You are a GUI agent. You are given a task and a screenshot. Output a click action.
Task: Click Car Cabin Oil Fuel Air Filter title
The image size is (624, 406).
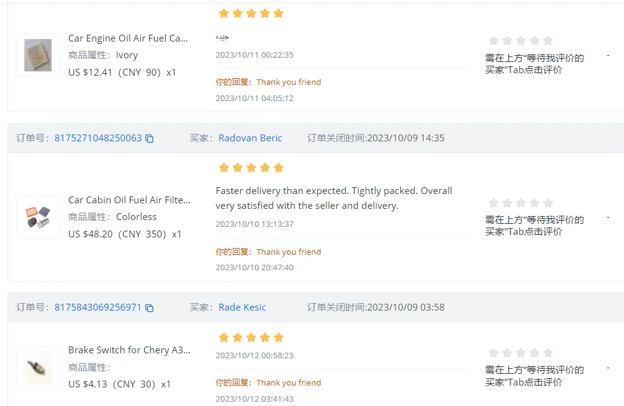click(129, 200)
